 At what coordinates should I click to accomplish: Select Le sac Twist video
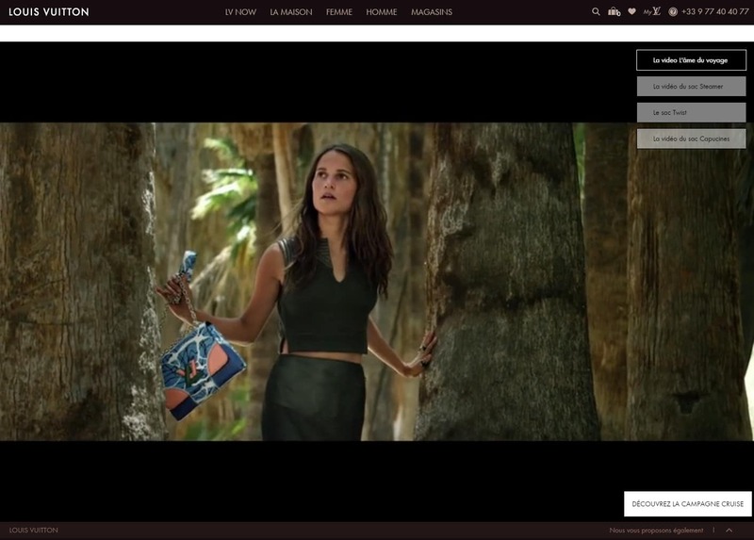click(x=691, y=112)
